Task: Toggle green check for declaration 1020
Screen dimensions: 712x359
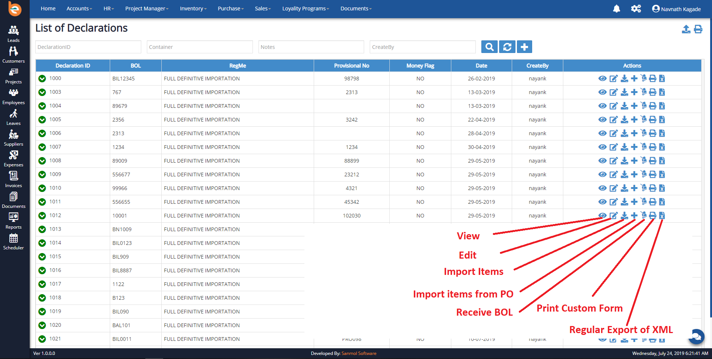Action: [42, 325]
